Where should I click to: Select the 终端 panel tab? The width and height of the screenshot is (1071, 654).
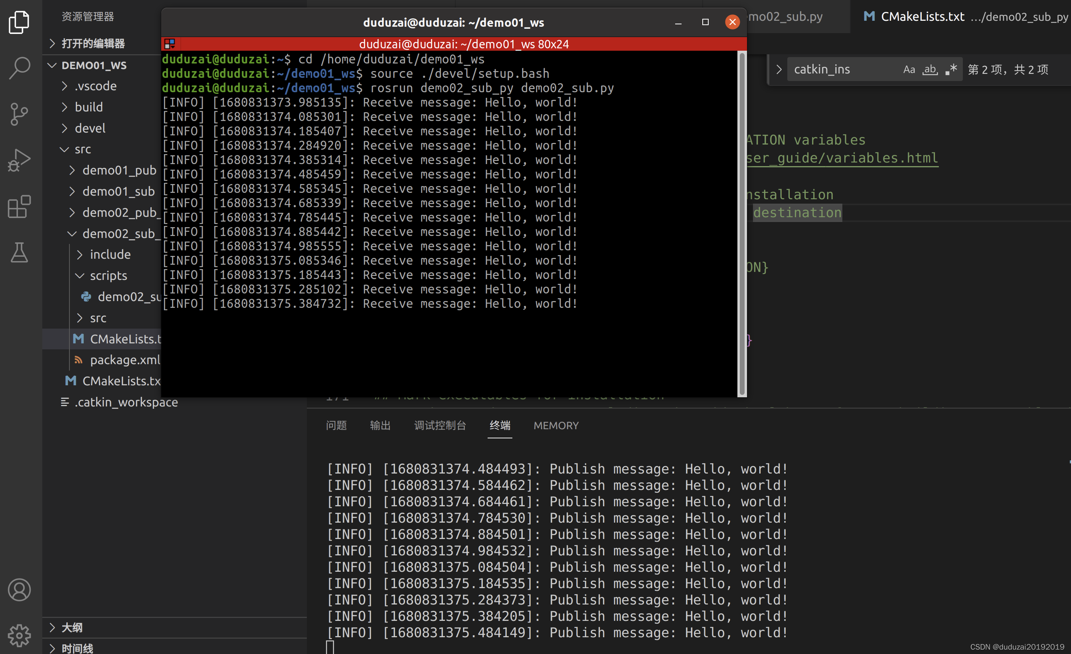pyautogui.click(x=500, y=425)
